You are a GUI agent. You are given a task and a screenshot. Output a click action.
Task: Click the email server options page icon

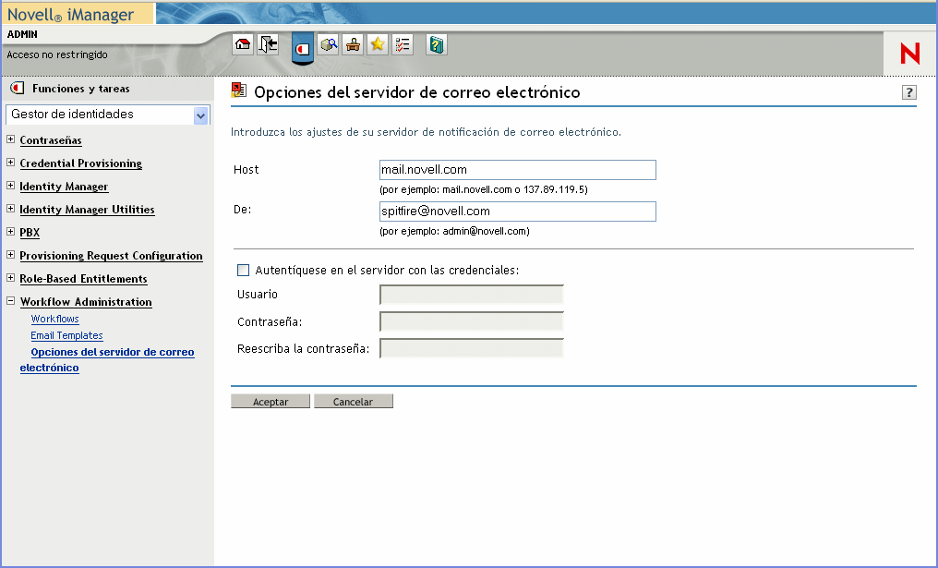coord(239,91)
